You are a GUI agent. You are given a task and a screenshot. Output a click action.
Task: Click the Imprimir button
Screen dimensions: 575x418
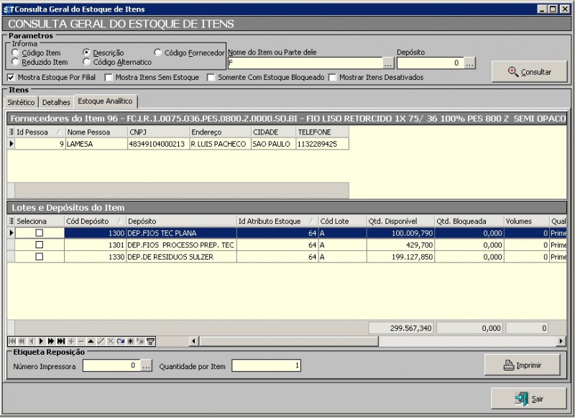point(523,365)
